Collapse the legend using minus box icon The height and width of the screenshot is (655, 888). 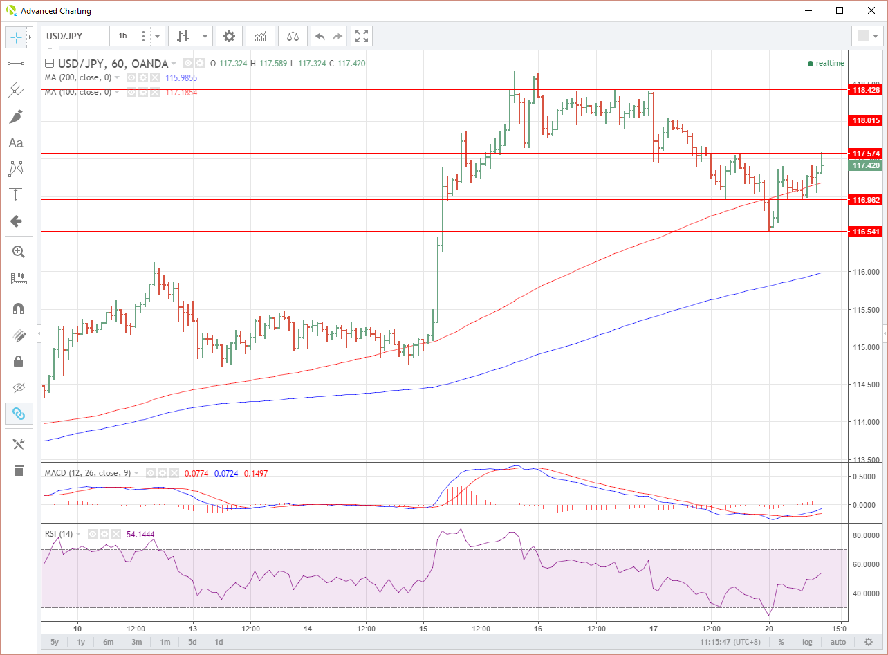pyautogui.click(x=49, y=64)
